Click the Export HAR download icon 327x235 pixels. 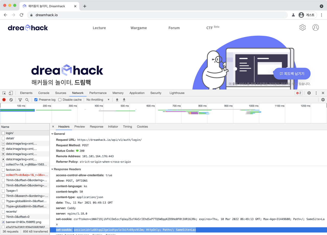pyautogui.click(x=124, y=100)
